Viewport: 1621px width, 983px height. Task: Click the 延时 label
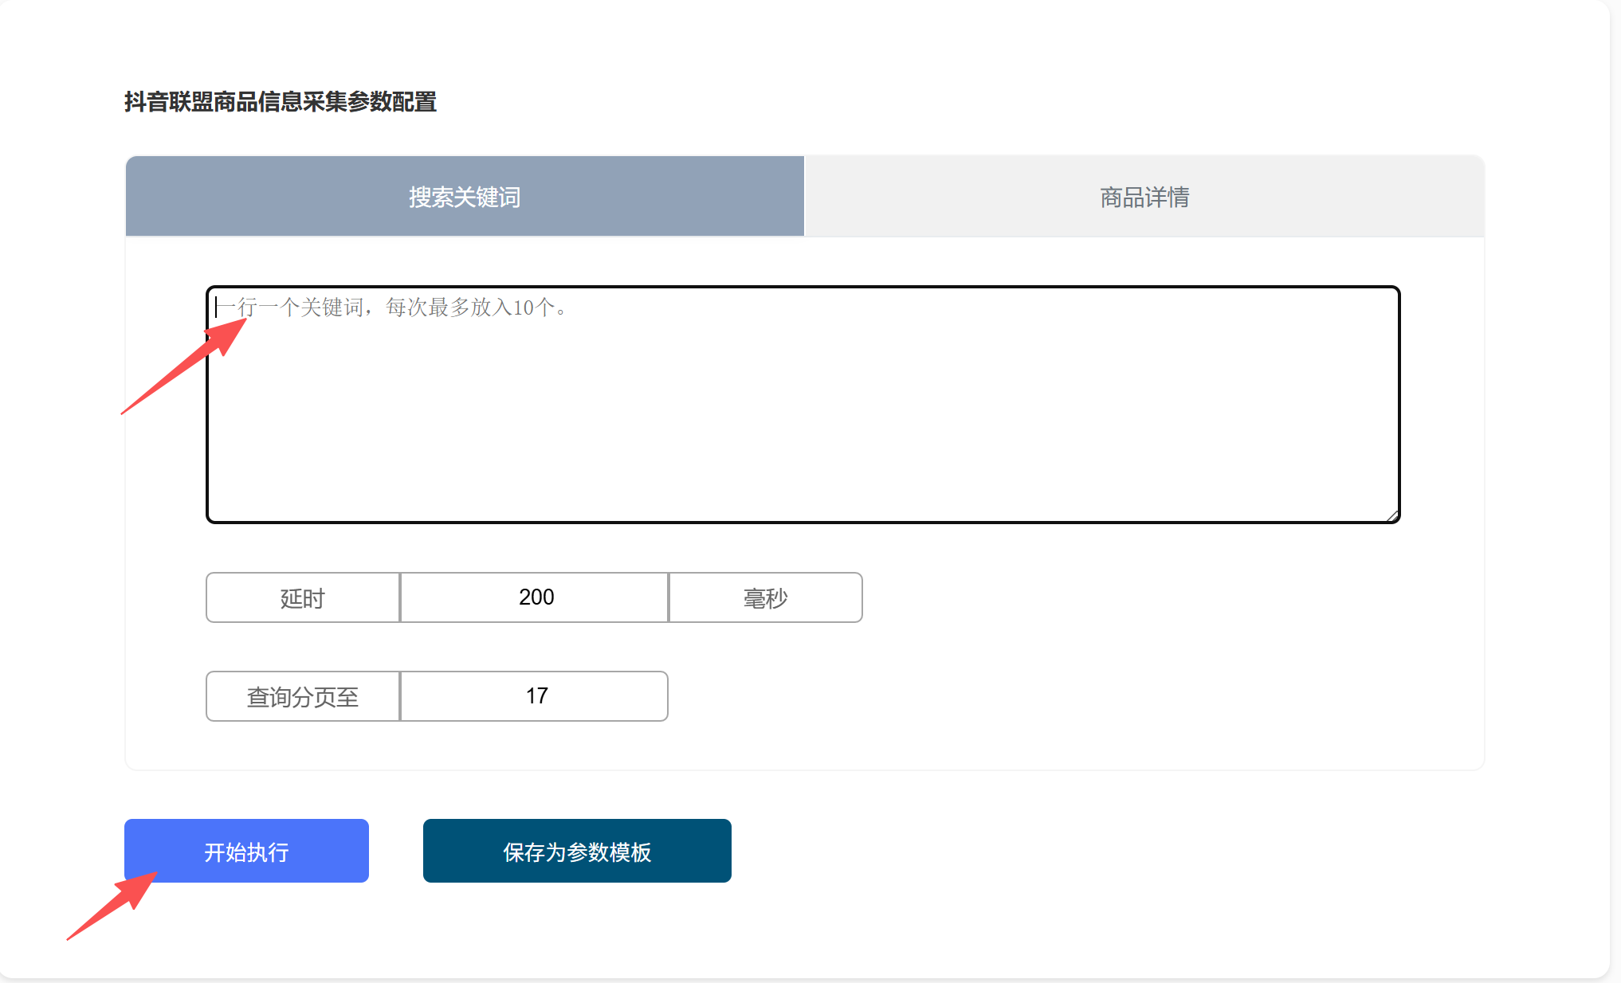(303, 597)
